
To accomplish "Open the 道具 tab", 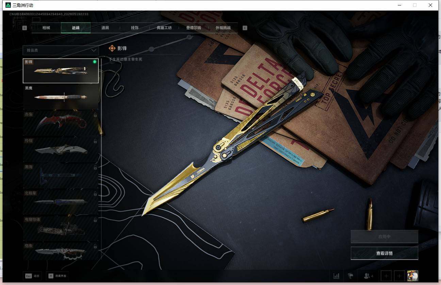I will click(x=105, y=28).
